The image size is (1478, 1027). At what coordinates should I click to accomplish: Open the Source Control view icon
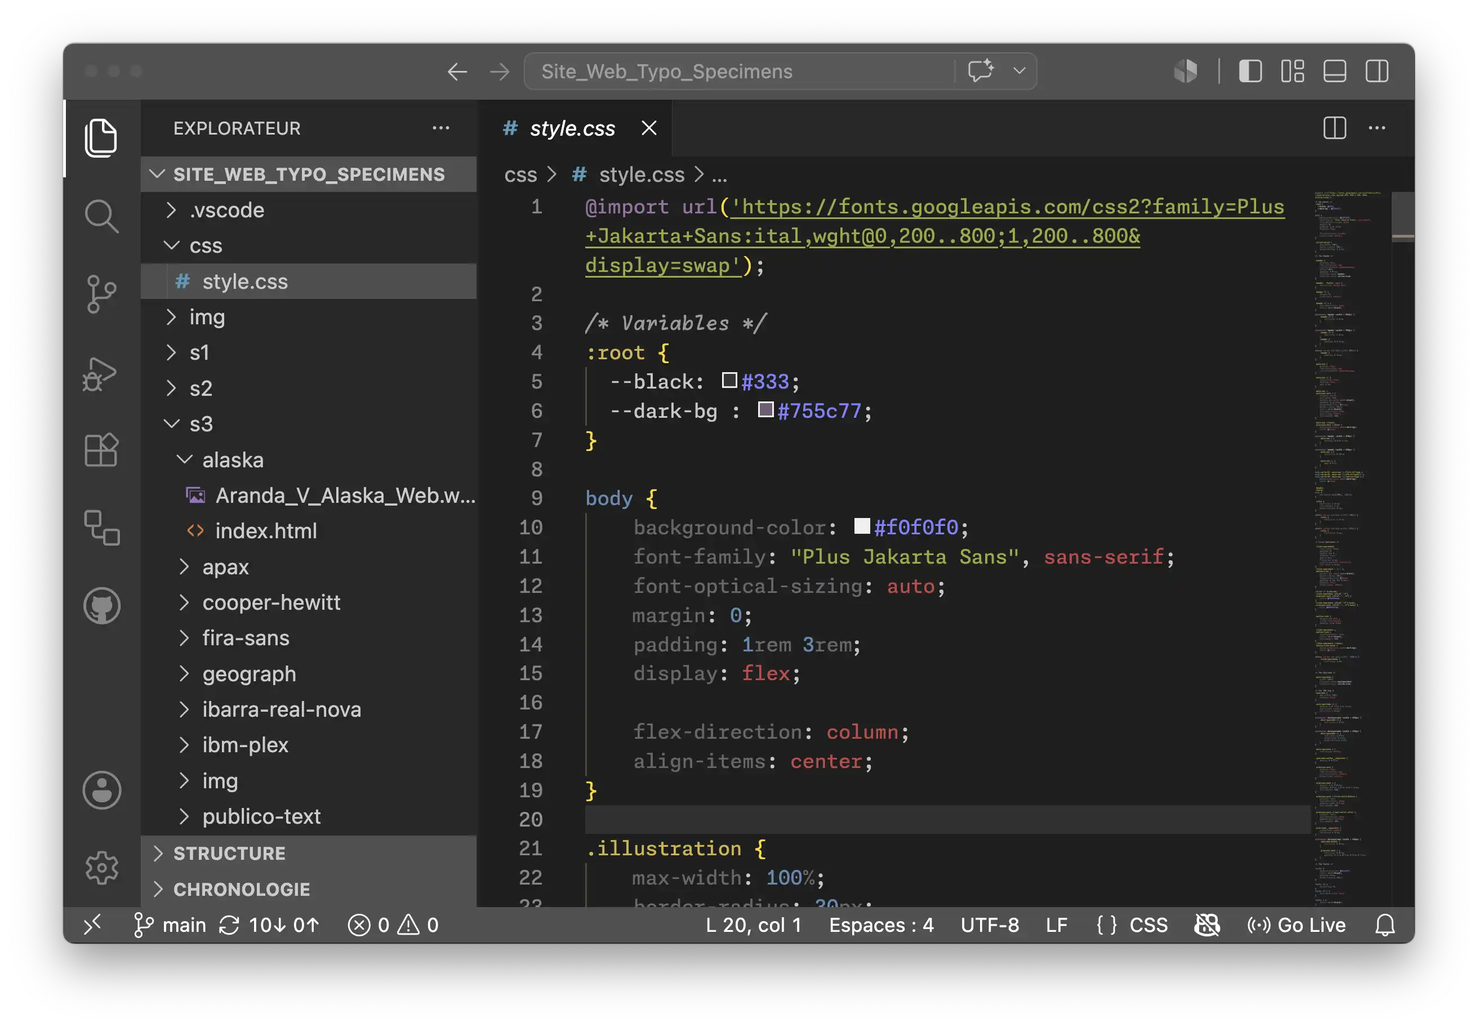point(101,294)
